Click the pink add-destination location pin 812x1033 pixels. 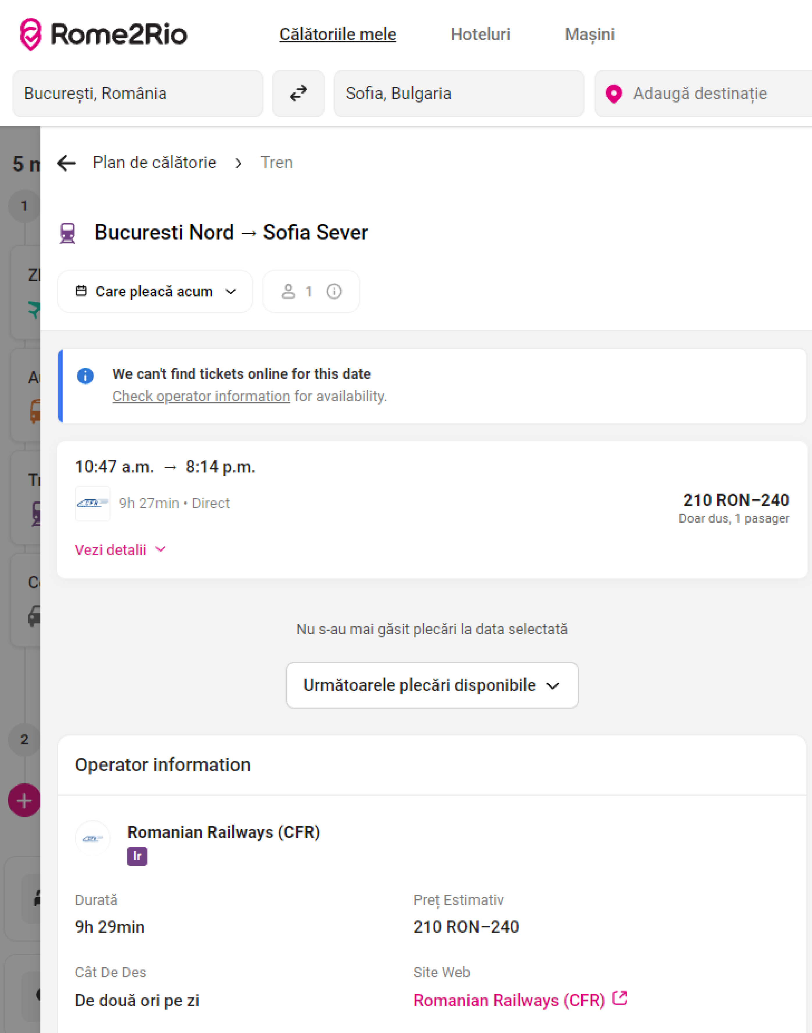pyautogui.click(x=613, y=94)
